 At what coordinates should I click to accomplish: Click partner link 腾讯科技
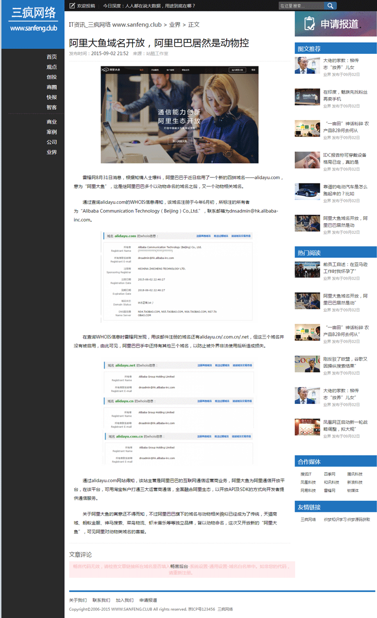(355, 474)
